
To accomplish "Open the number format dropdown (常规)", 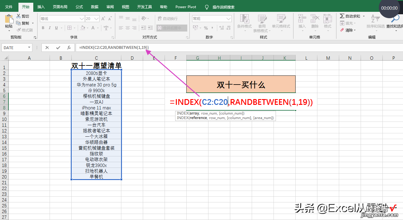I will tap(229, 19).
